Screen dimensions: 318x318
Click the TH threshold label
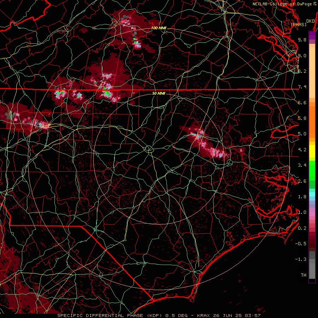click(x=304, y=275)
